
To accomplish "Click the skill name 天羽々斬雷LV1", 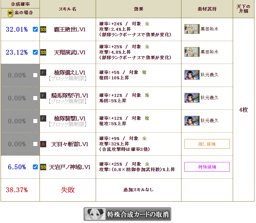I will 70,144.
